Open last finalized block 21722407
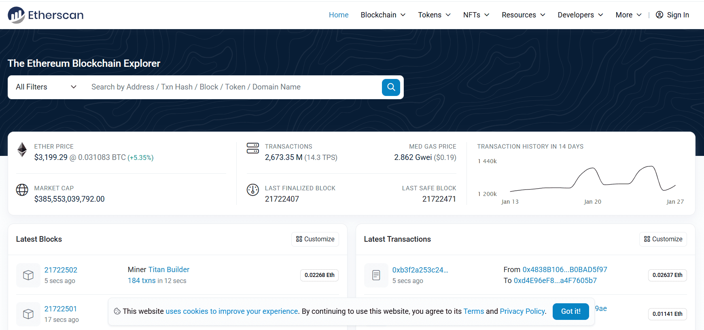 (282, 199)
